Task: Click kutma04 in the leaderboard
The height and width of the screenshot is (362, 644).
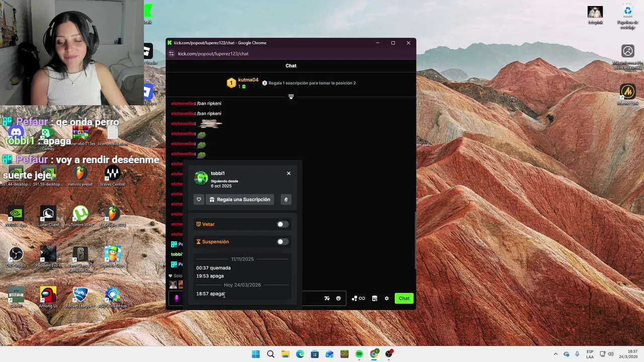Action: 248,80
